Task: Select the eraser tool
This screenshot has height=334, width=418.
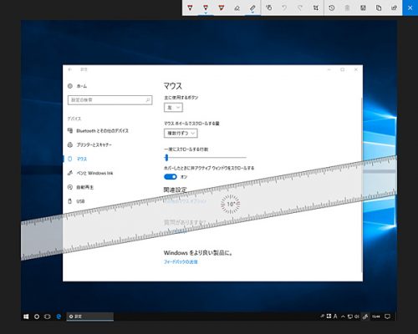Action: click(x=237, y=8)
